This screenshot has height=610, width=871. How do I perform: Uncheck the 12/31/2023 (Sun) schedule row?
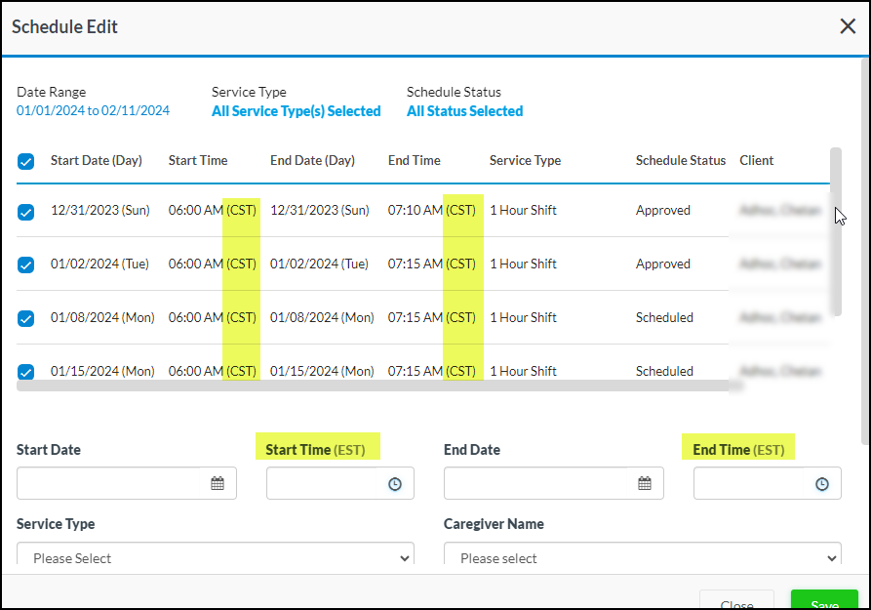click(26, 211)
